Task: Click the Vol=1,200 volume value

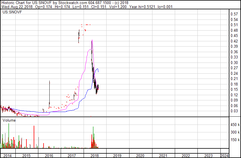Action: [x=118, y=7]
